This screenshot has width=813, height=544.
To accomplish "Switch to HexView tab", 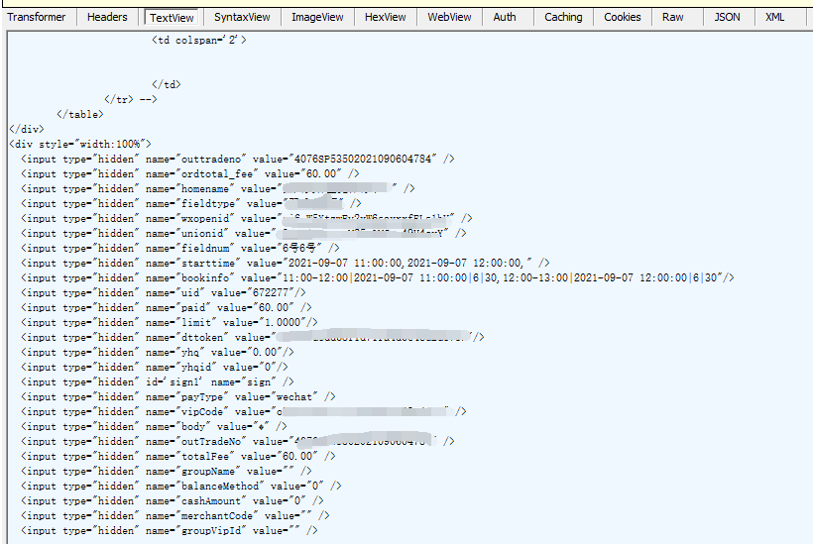I will point(386,17).
